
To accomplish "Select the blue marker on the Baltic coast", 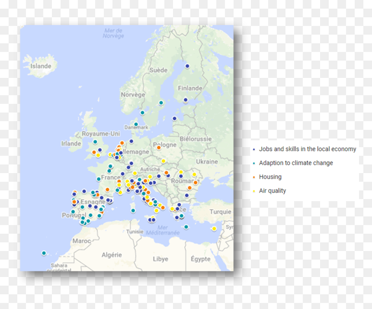I will [174, 119].
